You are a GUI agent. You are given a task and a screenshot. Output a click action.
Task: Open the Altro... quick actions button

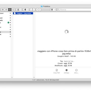pyautogui.click(x=76, y=71)
